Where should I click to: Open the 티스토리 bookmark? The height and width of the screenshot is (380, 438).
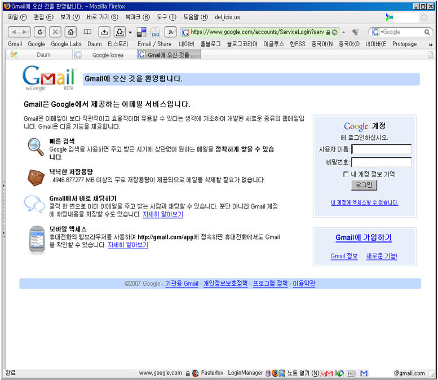point(118,44)
